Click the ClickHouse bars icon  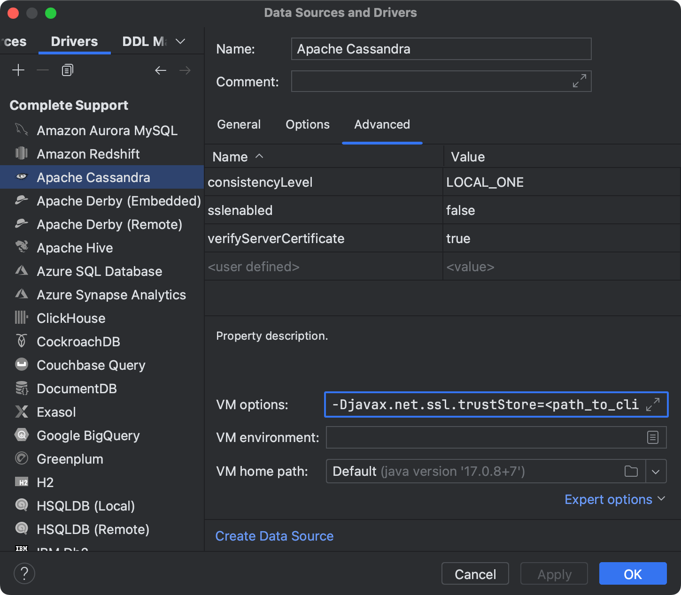pos(22,317)
